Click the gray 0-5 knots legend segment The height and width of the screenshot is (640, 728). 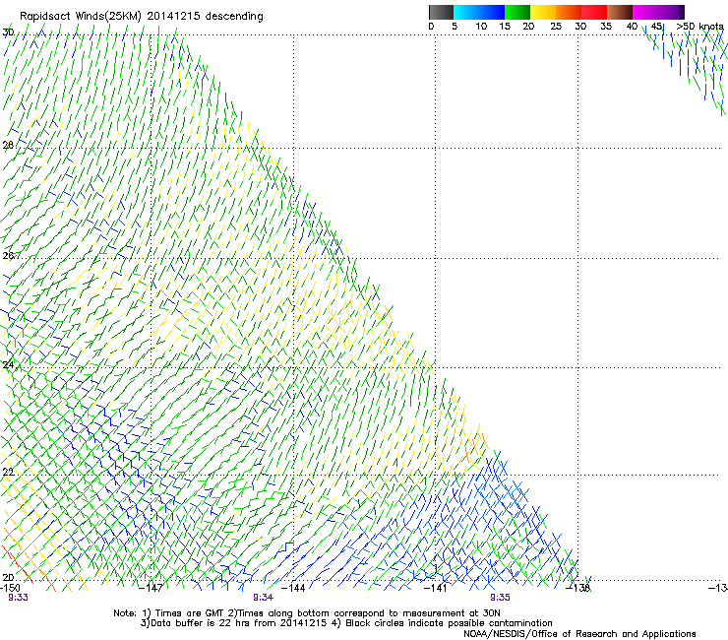click(x=441, y=12)
